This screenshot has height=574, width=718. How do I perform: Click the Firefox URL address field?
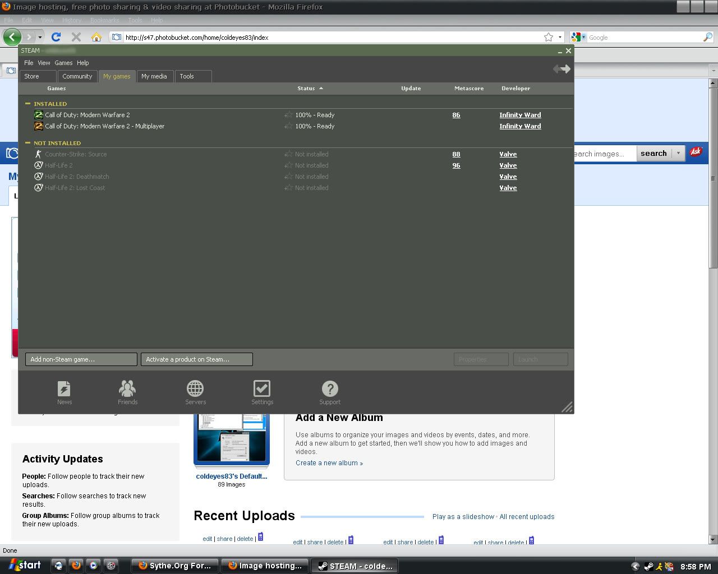click(333, 37)
